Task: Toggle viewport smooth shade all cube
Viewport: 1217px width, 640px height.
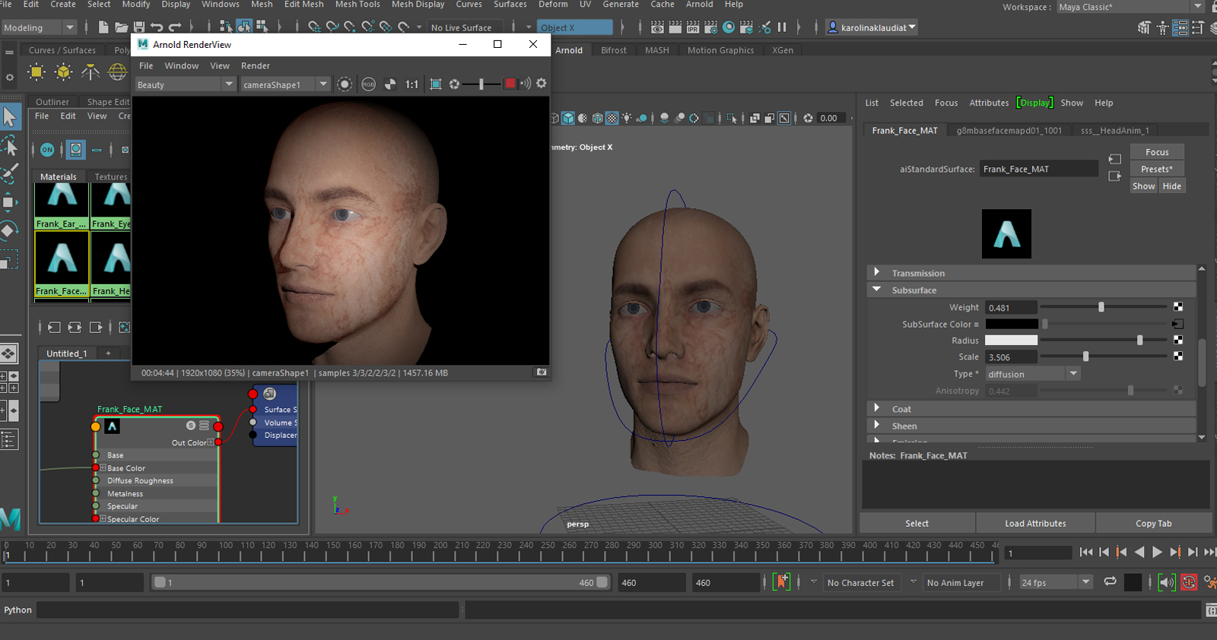Action: (567, 118)
